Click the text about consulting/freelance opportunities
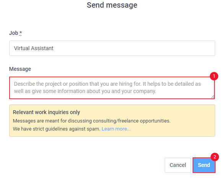Screen dimensions: 224x183 (92, 121)
